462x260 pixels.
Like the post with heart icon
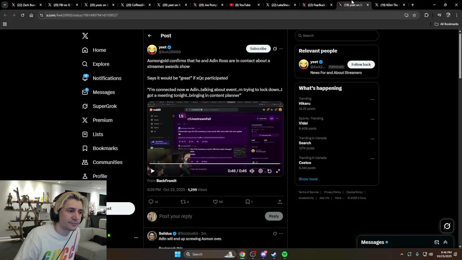pos(215,202)
